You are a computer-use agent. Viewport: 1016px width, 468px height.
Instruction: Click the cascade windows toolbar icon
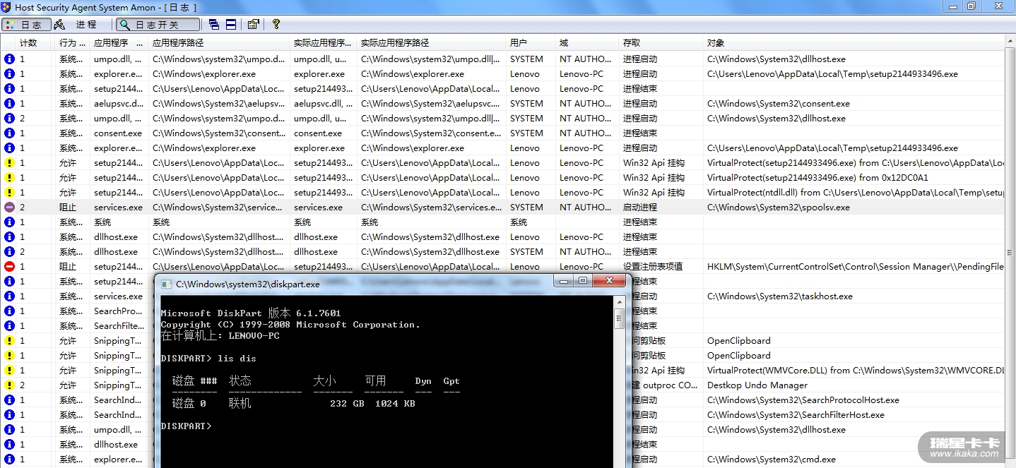214,24
